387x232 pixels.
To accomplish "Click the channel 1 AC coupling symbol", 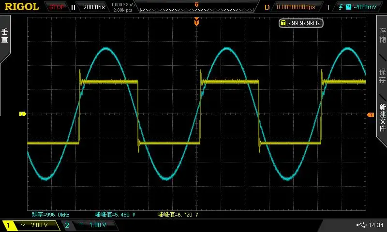I will pos(23,225).
